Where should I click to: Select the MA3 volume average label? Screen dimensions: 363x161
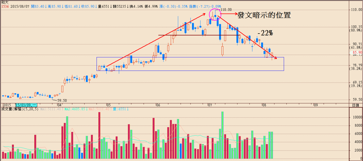(100, 109)
